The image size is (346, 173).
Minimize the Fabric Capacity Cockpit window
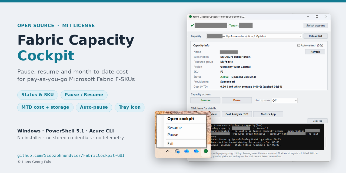point(308,16)
